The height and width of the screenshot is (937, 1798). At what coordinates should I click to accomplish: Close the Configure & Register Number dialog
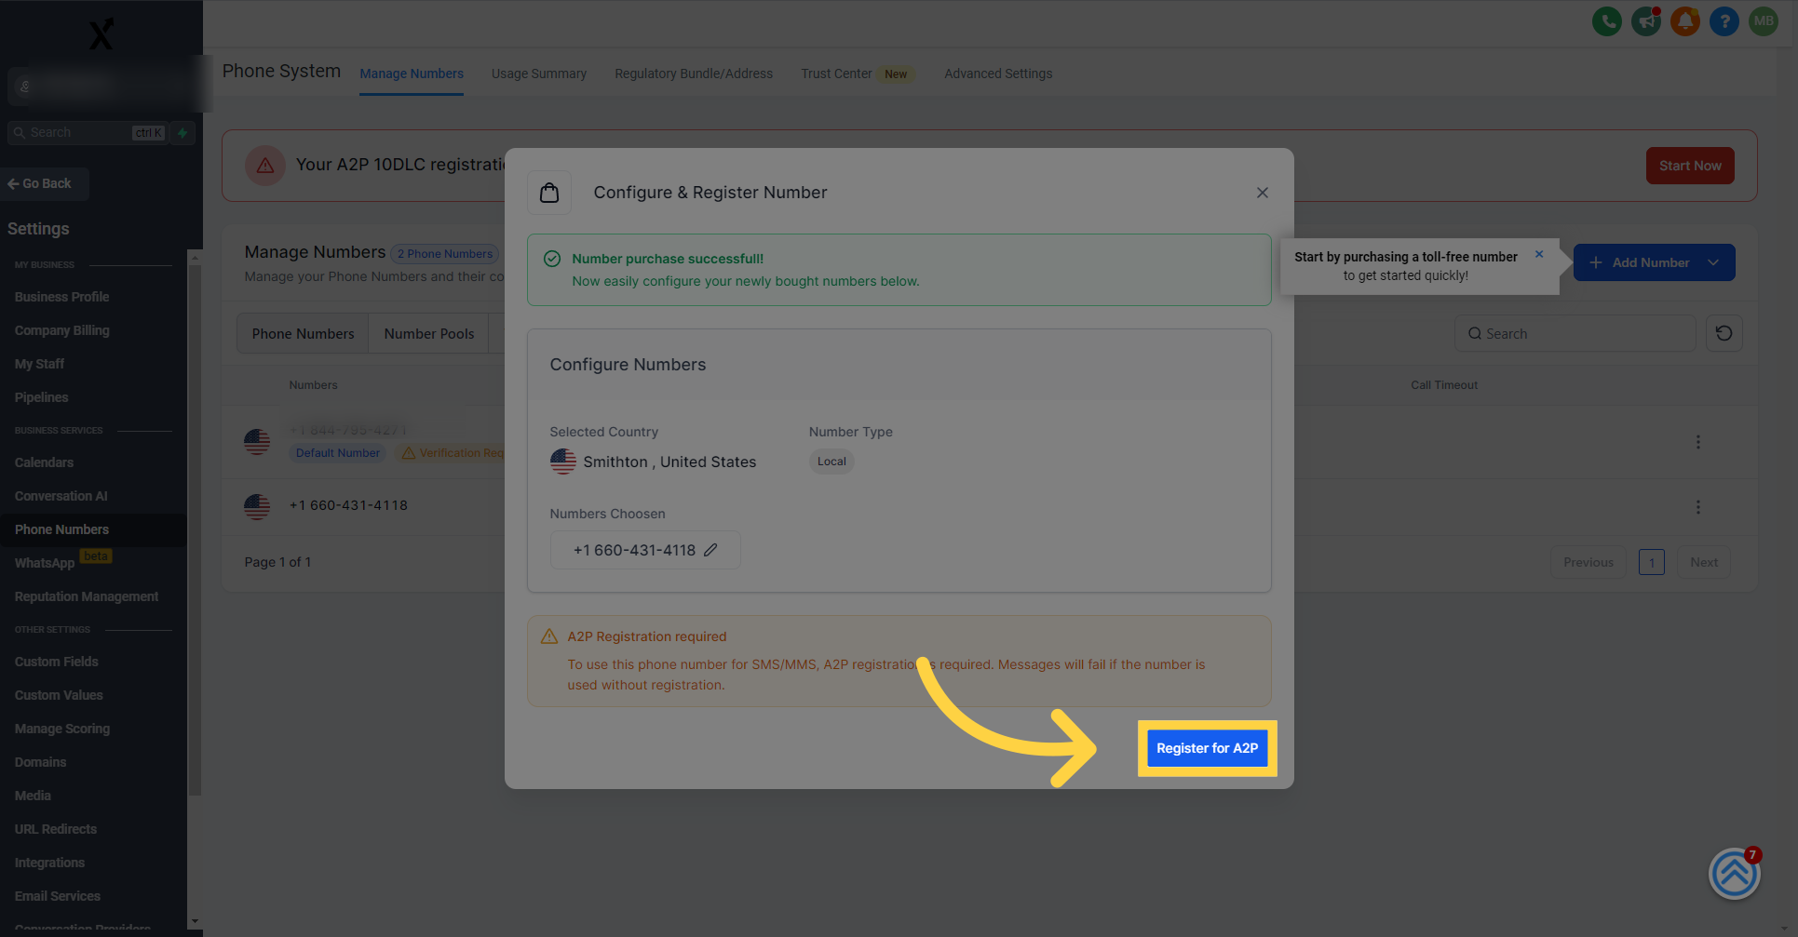coord(1263,193)
